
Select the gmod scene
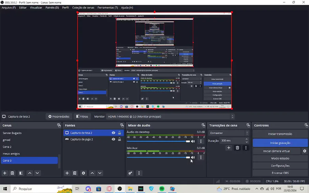coord(29,140)
